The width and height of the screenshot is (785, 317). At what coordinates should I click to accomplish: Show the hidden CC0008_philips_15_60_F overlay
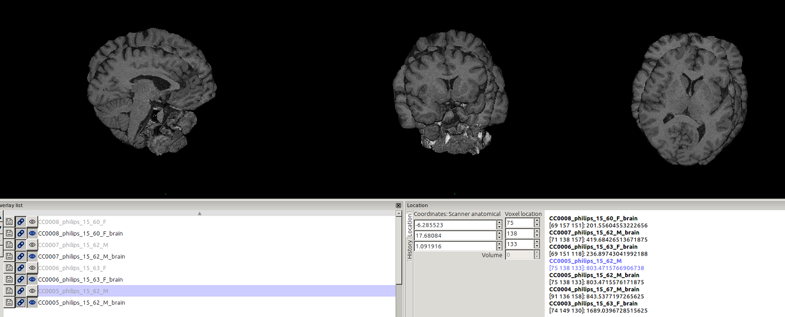(x=32, y=222)
